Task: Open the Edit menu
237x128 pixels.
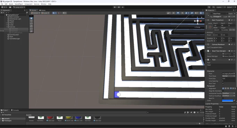Action: click(6, 4)
